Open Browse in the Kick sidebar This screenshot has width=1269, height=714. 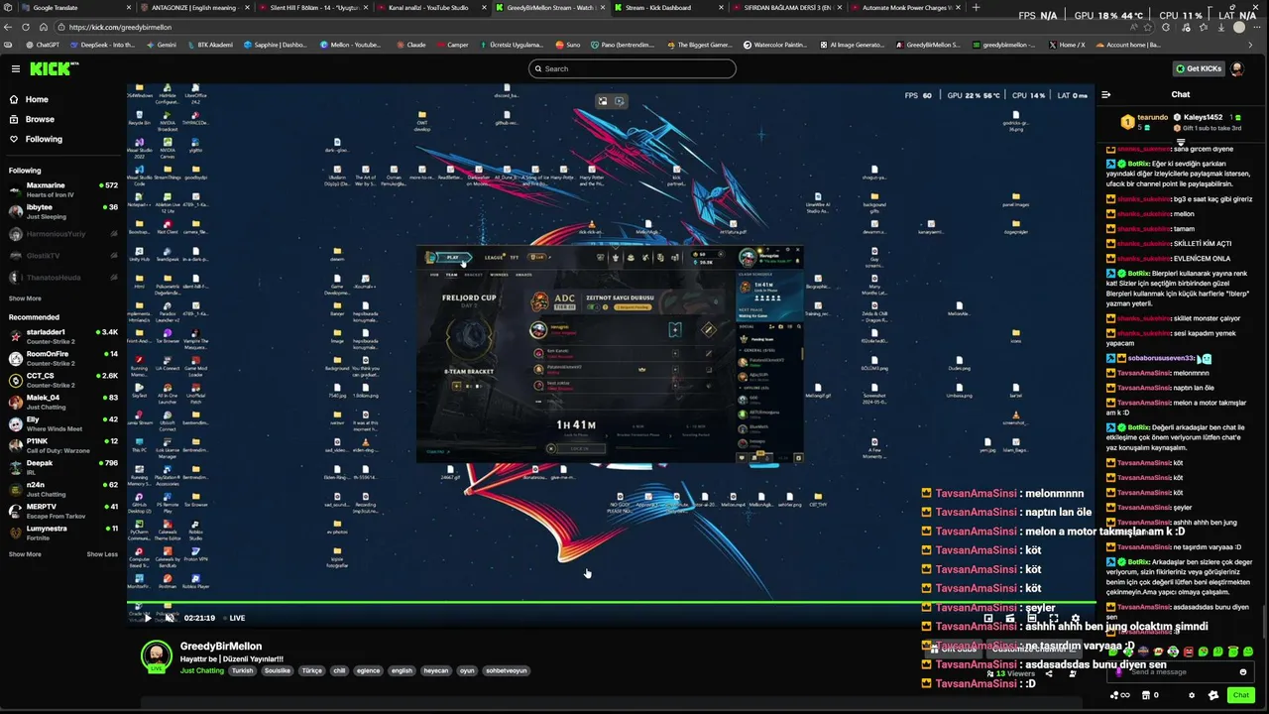click(40, 119)
